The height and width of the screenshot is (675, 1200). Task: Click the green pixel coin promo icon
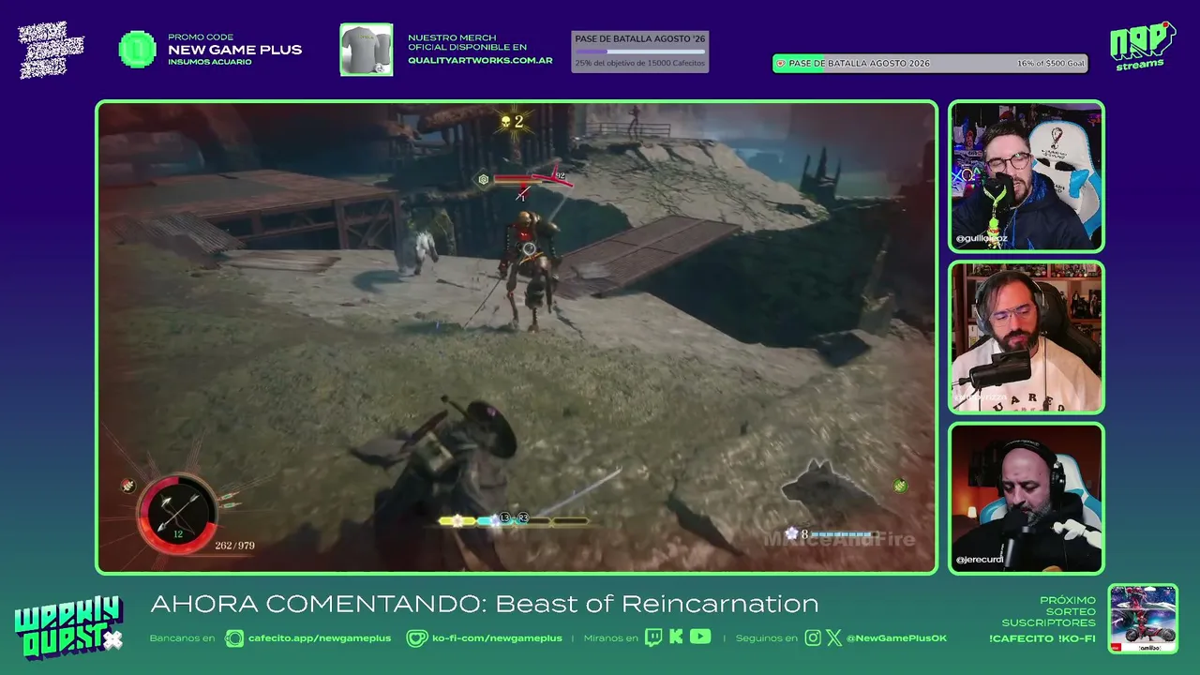click(138, 50)
